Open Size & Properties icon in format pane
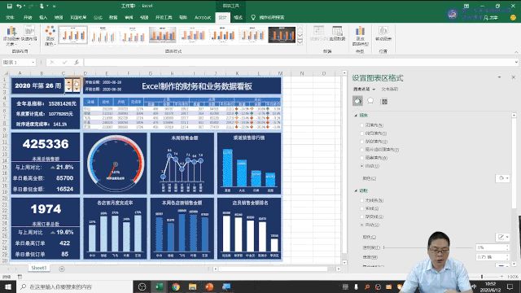The height and width of the screenshot is (293, 521). click(384, 101)
